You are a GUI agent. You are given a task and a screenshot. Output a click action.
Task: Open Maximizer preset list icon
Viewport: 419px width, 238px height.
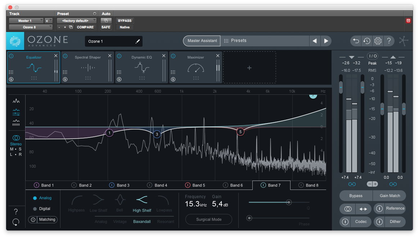pyautogui.click(x=173, y=72)
